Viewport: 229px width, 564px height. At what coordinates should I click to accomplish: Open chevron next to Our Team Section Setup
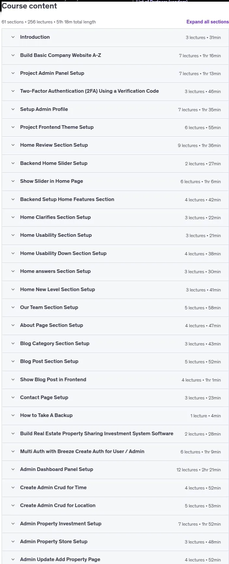point(13,307)
